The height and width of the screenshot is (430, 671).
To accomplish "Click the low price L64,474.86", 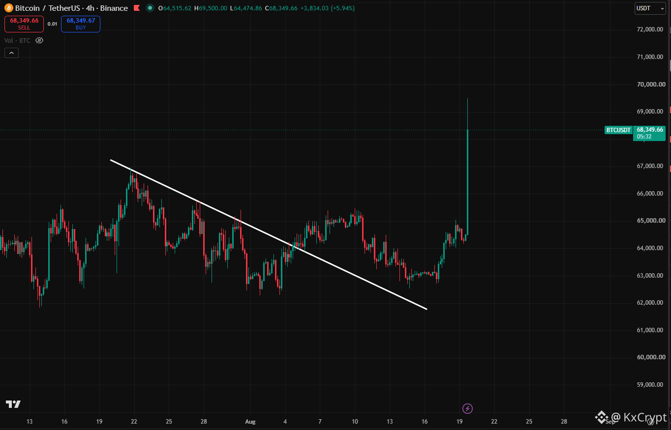I will (246, 8).
